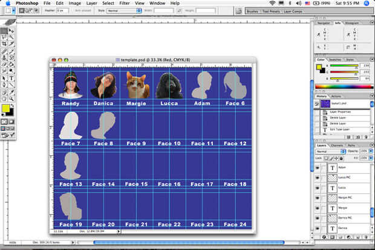This screenshot has height=250, width=375.
Task: Click the yellow foreground color swatch in toolbox
Action: pyautogui.click(x=5, y=109)
